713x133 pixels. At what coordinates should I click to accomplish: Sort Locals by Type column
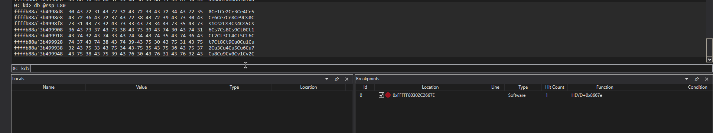tap(234, 87)
